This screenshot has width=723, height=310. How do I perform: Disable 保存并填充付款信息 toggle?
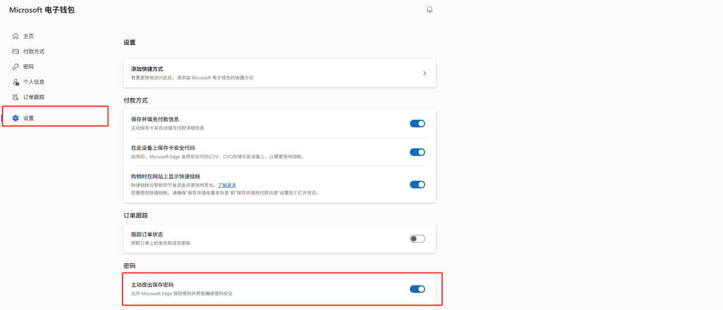(417, 124)
